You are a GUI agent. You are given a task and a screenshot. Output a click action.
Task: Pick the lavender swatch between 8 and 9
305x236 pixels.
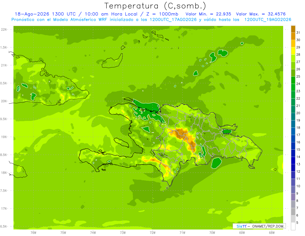293,197
